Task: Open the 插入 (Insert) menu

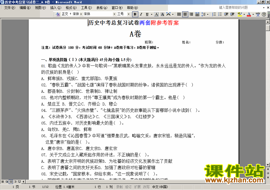Action: [56, 8]
